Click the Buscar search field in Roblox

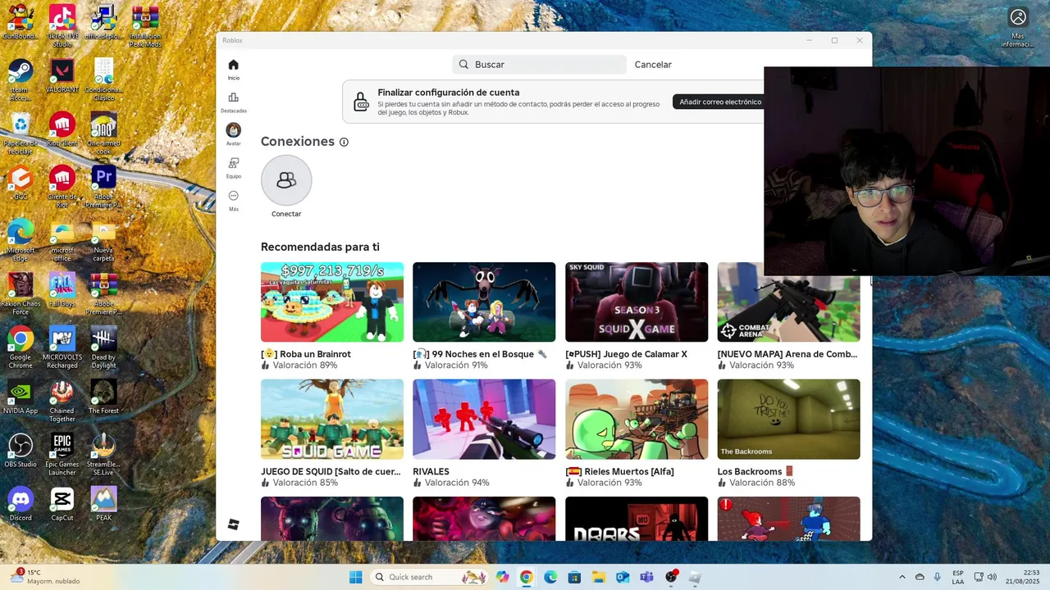tap(539, 65)
